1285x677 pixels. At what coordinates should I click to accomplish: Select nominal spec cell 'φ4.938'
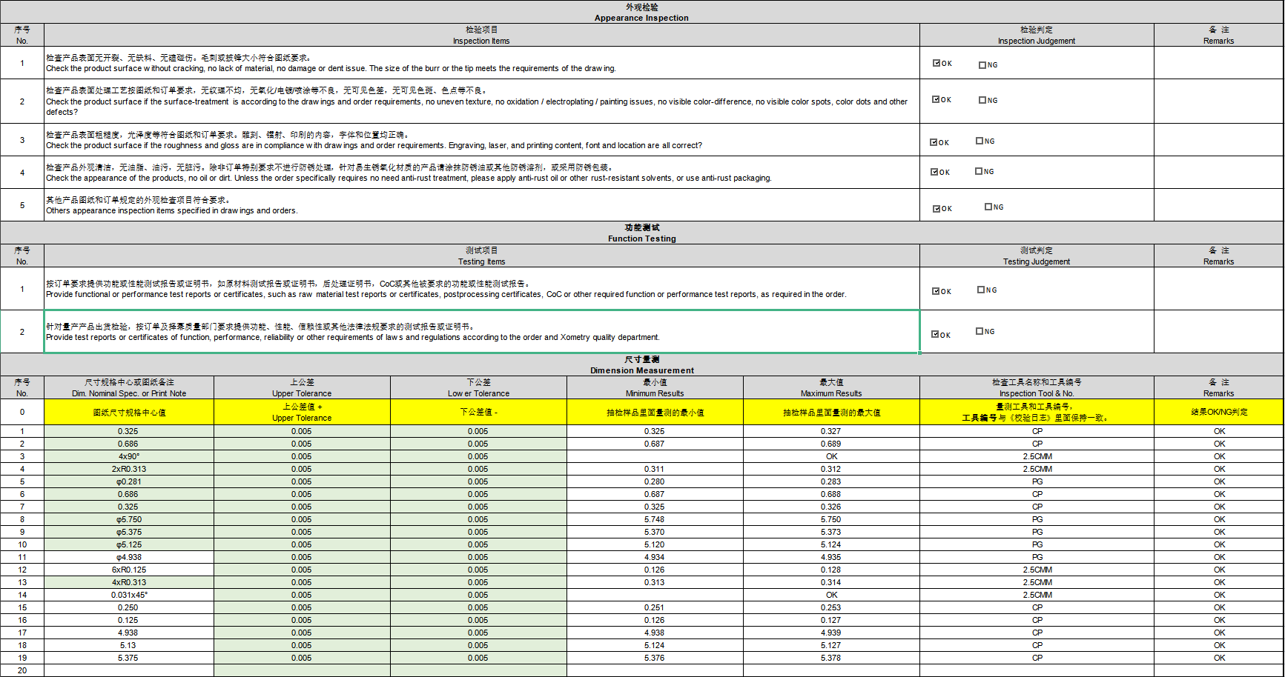pyautogui.click(x=129, y=557)
